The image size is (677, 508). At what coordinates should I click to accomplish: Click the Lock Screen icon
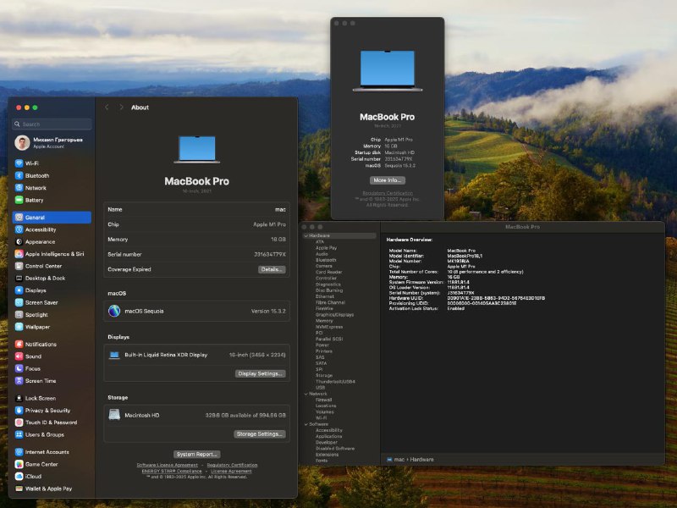tap(19, 398)
